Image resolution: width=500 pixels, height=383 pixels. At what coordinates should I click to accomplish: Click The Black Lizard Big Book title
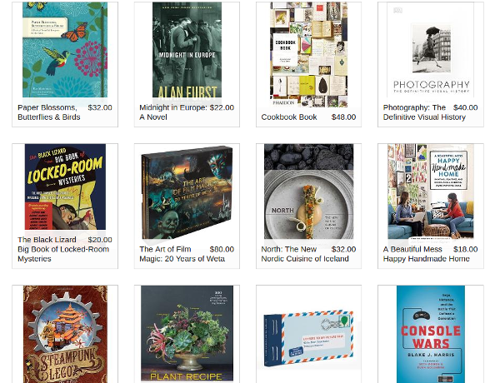[63, 249]
